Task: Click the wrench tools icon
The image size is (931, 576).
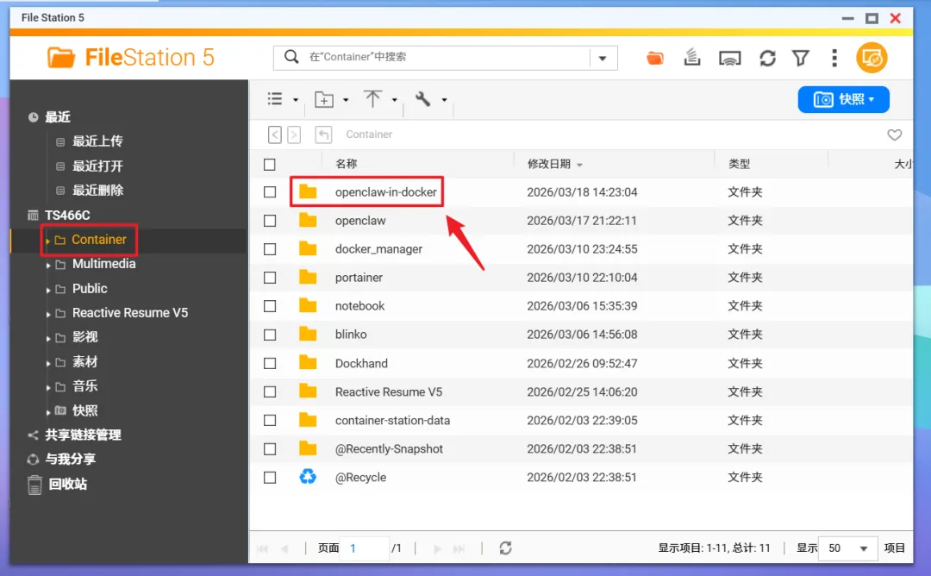Action: coord(422,98)
